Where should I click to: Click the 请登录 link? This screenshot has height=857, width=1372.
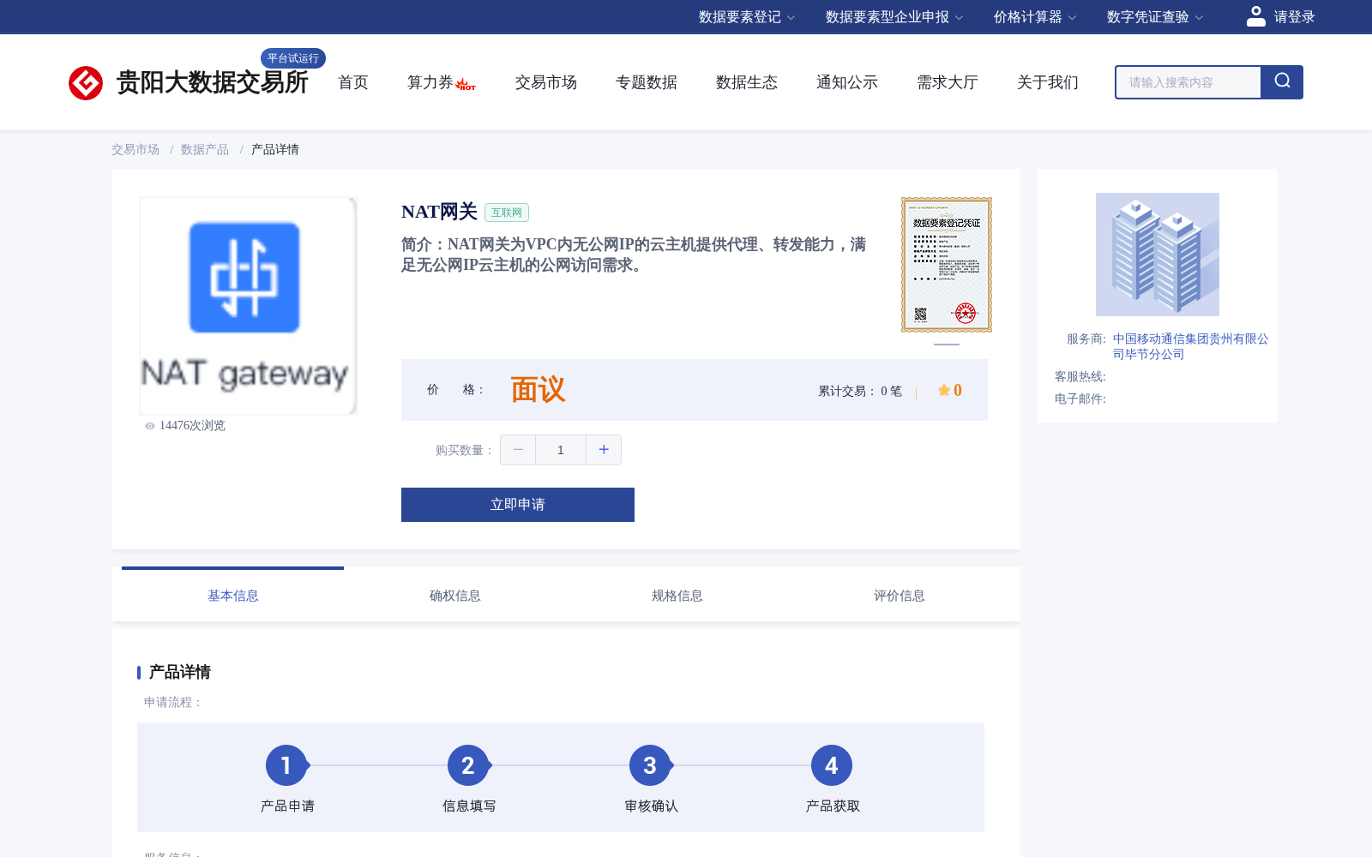(1295, 17)
